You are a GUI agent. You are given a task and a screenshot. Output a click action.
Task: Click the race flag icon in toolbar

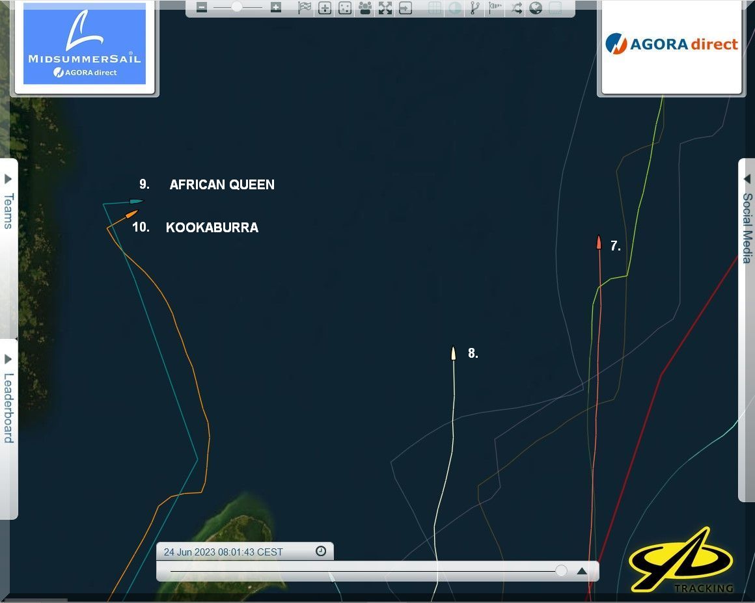coord(304,8)
